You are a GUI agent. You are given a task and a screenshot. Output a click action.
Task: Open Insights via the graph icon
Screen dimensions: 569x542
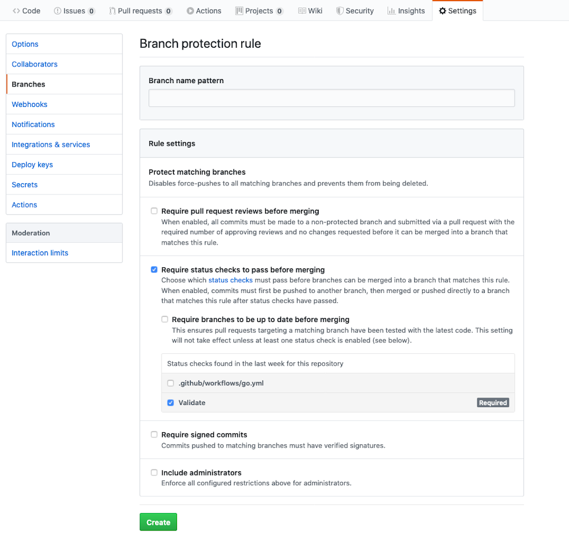pos(390,10)
